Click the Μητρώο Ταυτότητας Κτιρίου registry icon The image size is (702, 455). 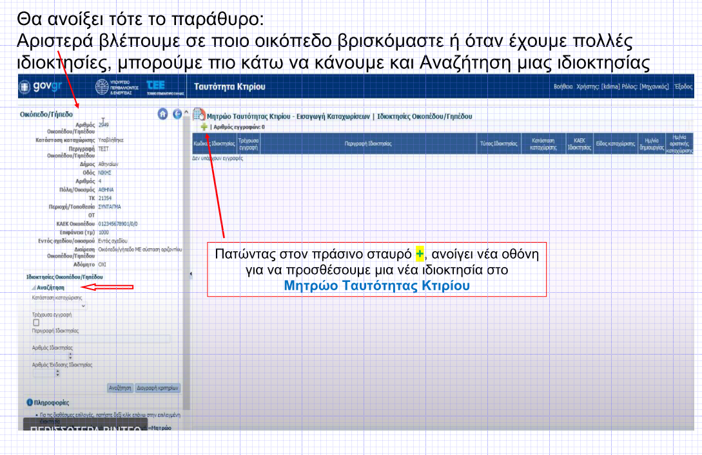[x=199, y=115]
